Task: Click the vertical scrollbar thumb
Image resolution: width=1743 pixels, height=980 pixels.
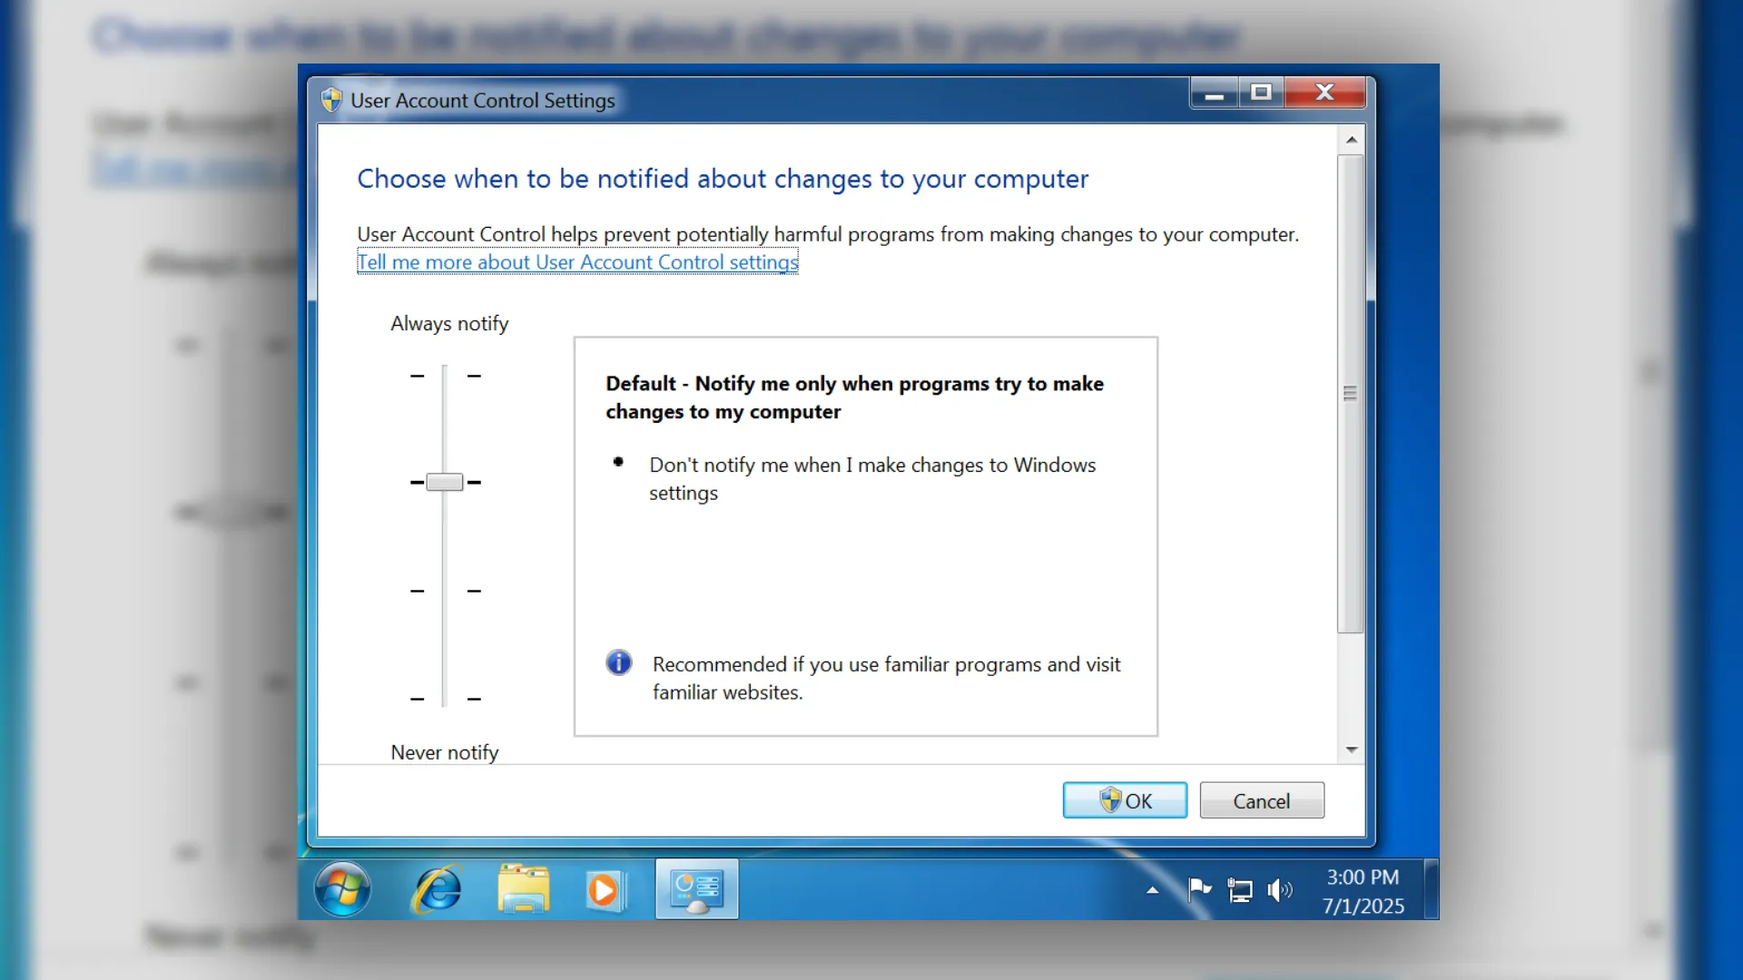Action: point(1351,394)
